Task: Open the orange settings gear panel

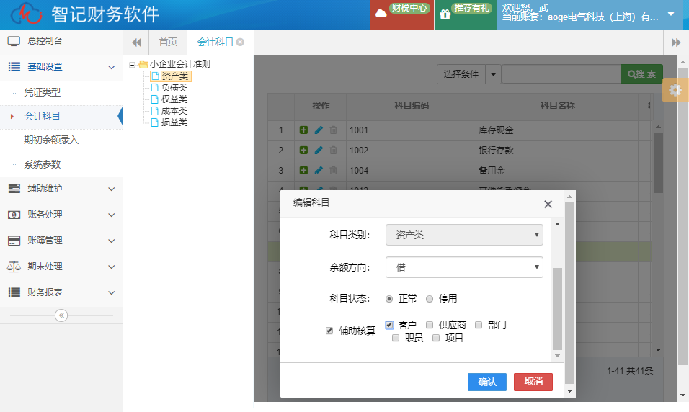Action: [x=675, y=90]
